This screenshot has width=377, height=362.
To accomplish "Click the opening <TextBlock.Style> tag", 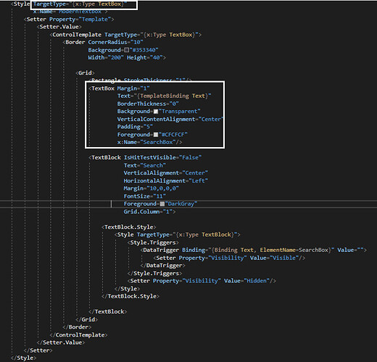I will [129, 227].
